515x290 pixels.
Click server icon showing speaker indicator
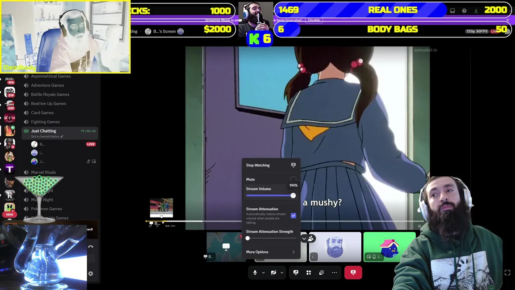point(10,131)
